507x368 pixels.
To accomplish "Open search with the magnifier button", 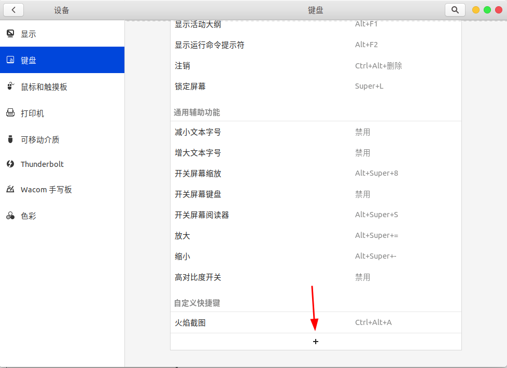I will pyautogui.click(x=455, y=10).
